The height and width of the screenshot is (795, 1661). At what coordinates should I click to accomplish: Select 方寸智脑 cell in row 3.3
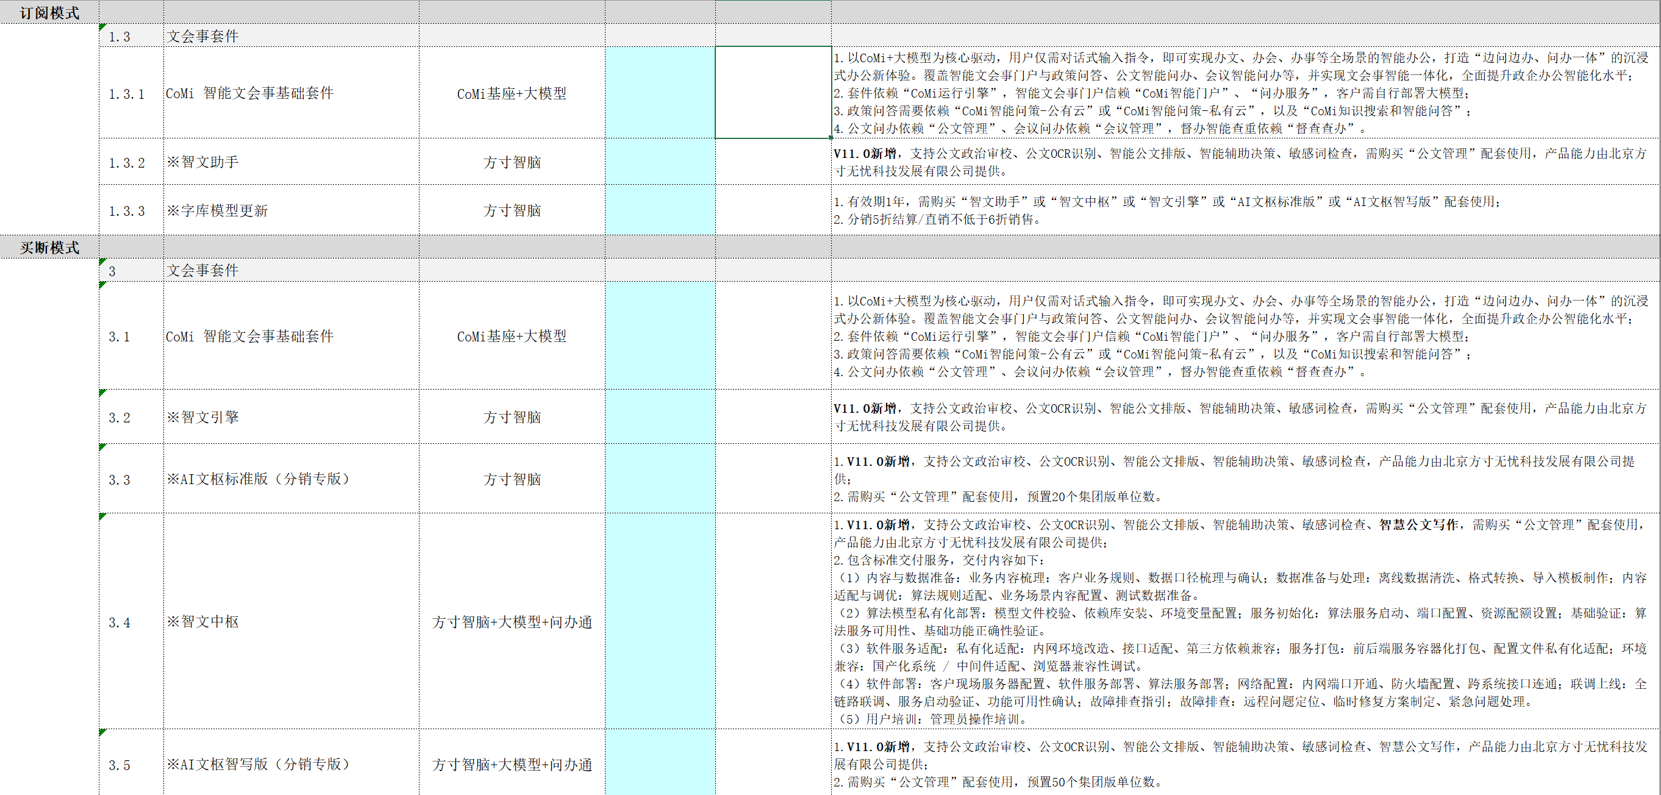tap(512, 479)
